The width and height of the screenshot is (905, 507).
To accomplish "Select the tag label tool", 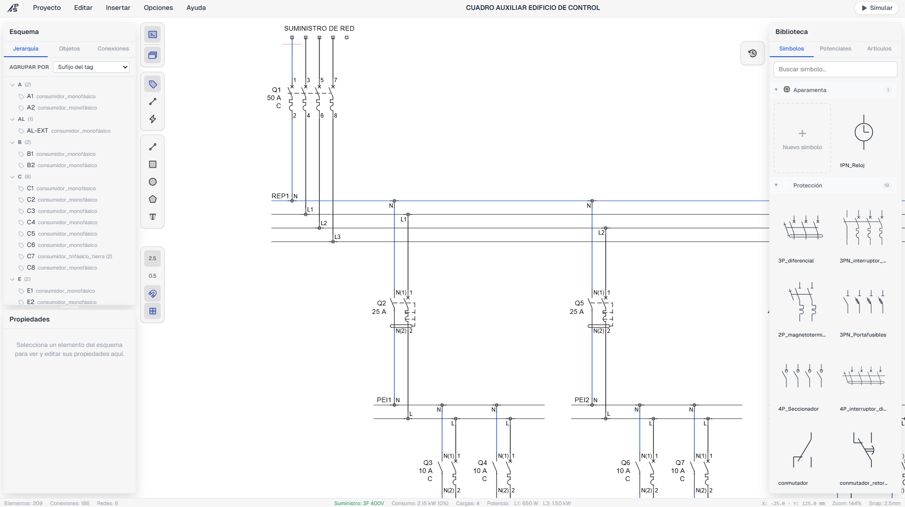I will click(153, 84).
